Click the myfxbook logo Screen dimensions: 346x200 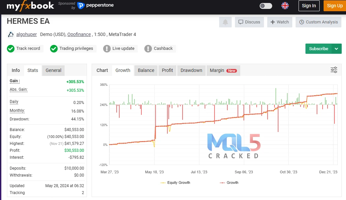[x=30, y=6]
